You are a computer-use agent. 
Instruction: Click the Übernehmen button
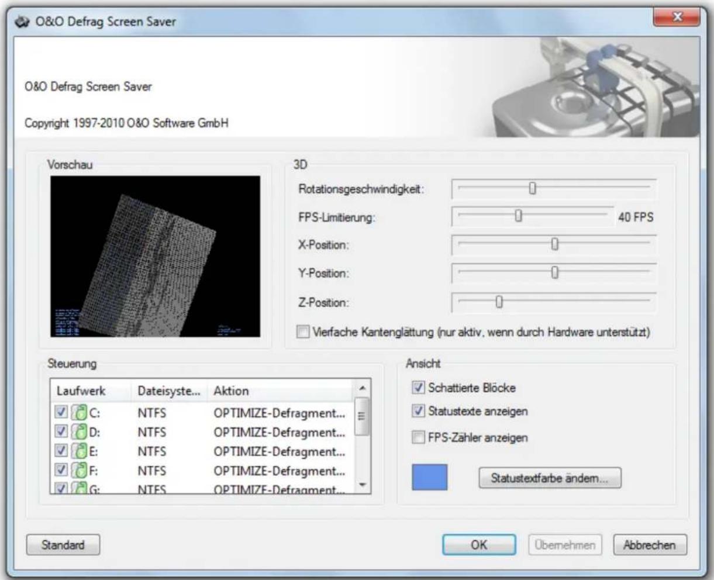tap(565, 545)
